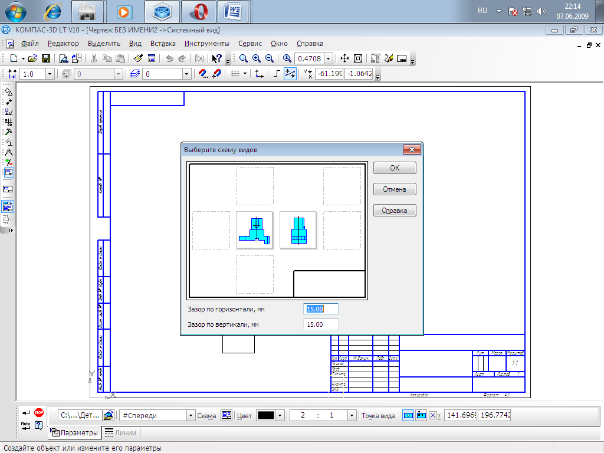
Task: Open the #Спереди orientation dropdown
Action: click(191, 415)
